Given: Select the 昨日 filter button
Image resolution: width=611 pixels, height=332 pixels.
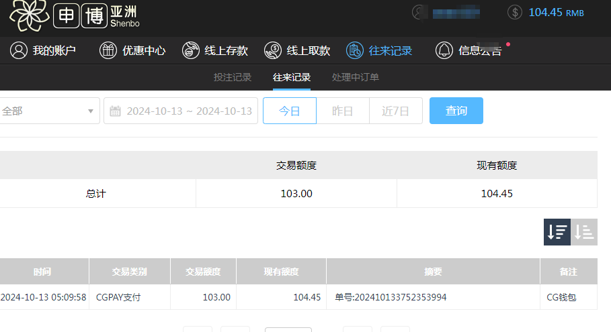Looking at the screenshot, I should [x=343, y=111].
